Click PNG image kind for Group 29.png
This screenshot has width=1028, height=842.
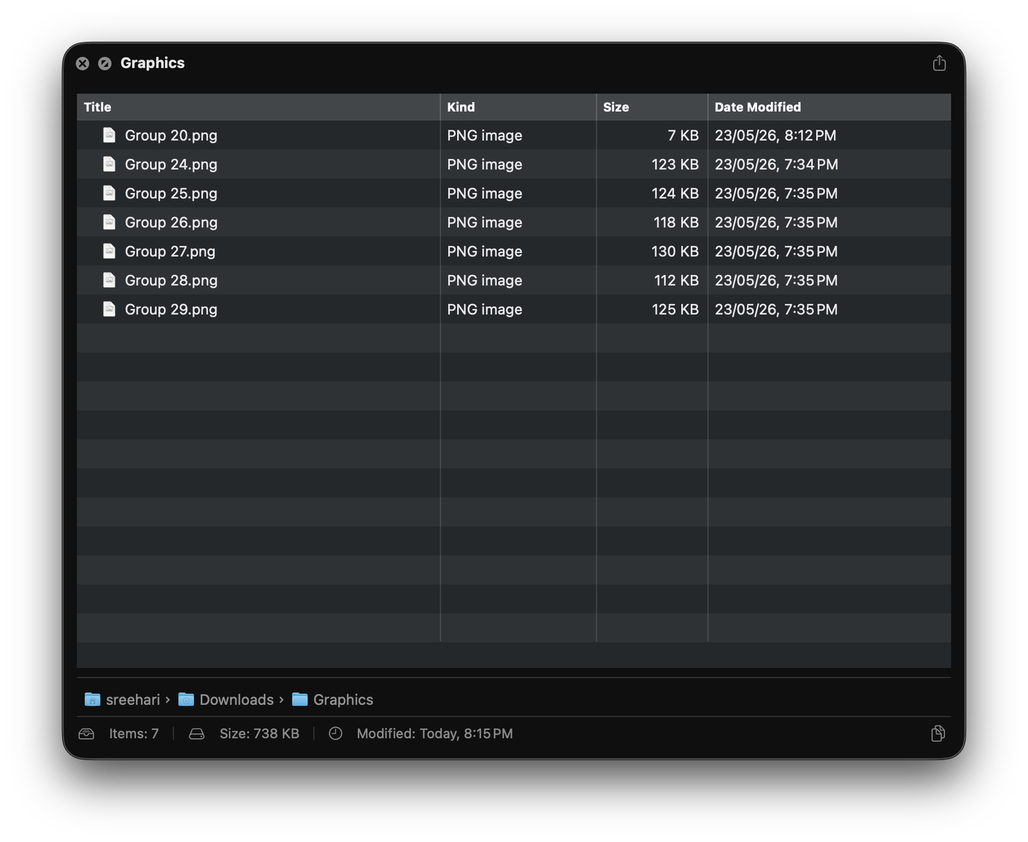pyautogui.click(x=485, y=309)
